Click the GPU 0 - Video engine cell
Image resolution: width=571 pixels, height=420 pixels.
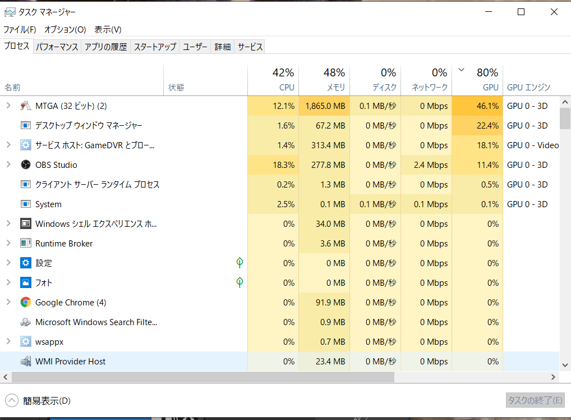532,145
